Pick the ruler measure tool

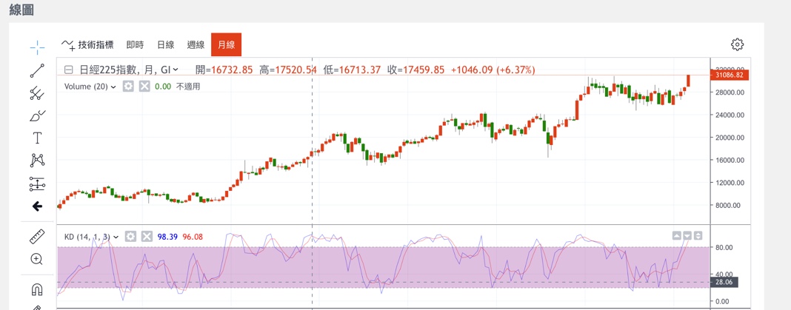tap(37, 237)
